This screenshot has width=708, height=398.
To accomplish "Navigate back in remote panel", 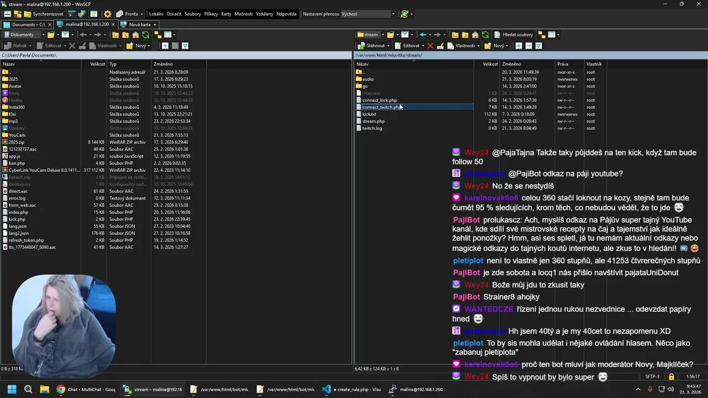I will pos(423,34).
